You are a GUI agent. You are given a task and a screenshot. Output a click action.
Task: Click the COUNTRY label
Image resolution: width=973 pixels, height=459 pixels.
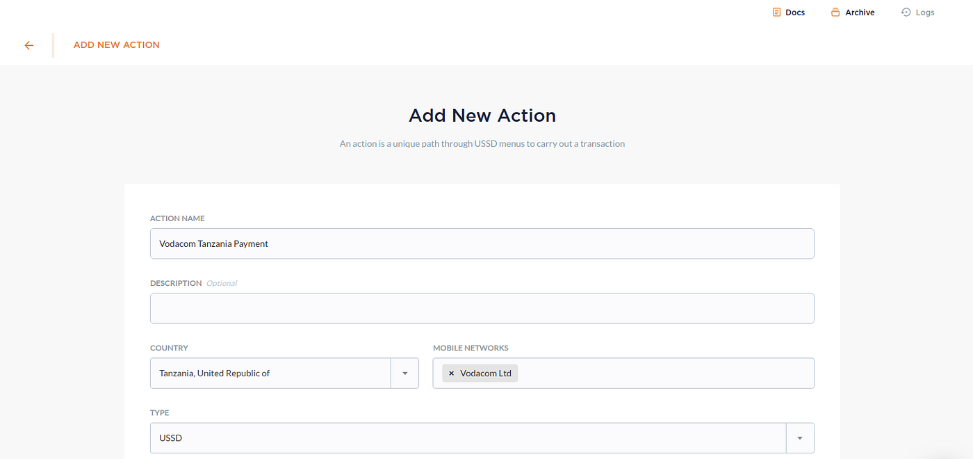[x=169, y=348]
